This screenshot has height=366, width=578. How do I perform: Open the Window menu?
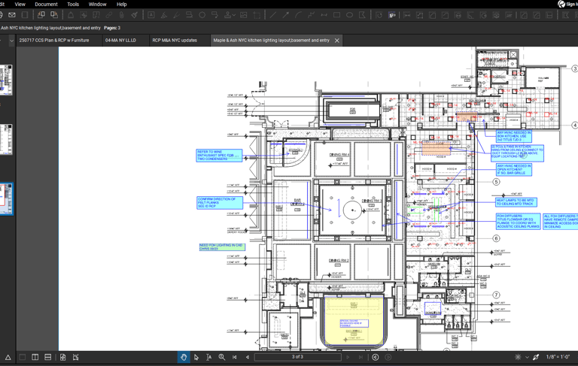[x=97, y=4]
